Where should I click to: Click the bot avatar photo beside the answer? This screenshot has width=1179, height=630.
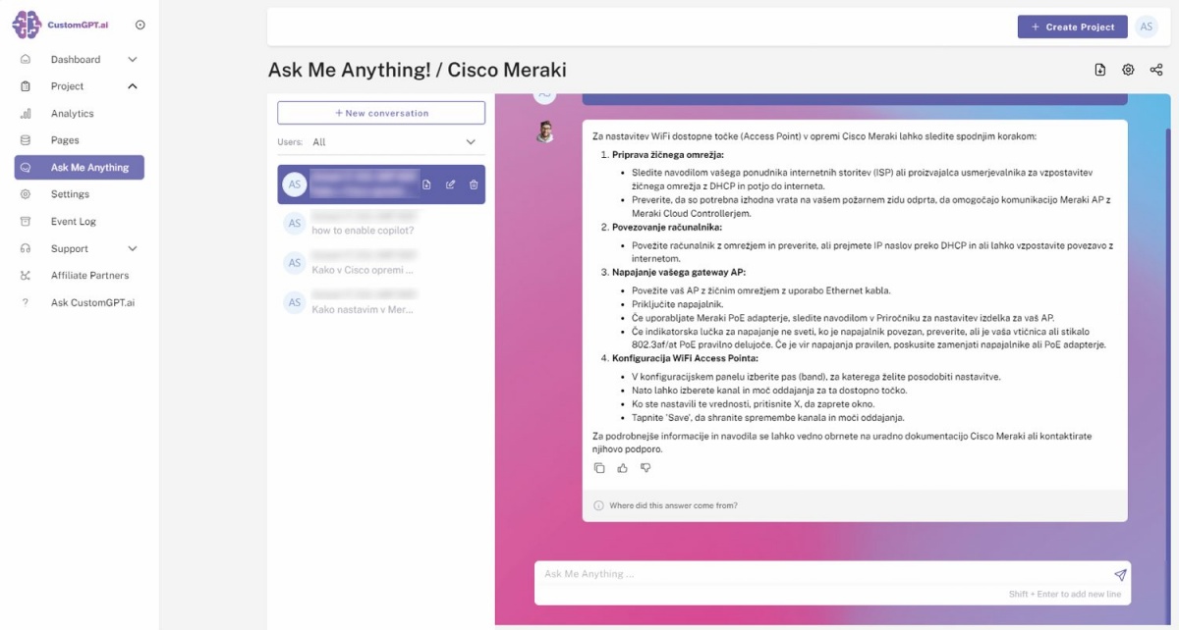[545, 131]
